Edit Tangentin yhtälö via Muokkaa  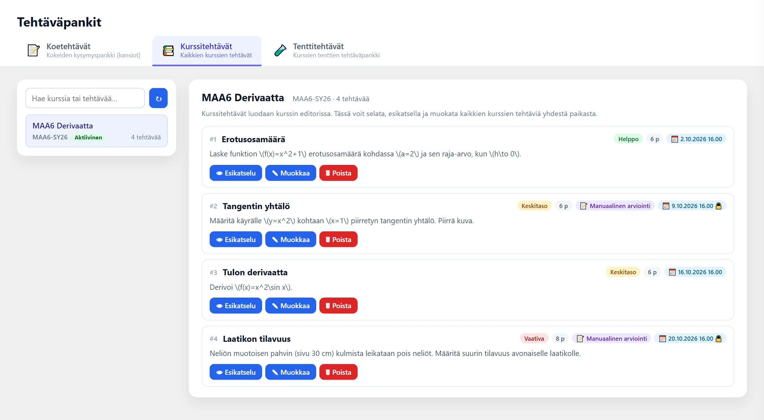[x=290, y=240]
